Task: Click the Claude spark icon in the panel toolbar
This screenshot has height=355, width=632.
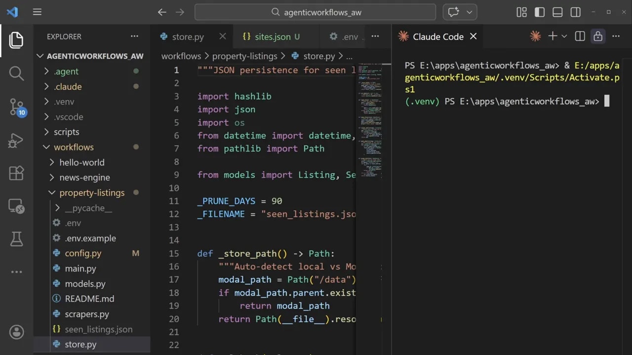Action: click(x=535, y=36)
